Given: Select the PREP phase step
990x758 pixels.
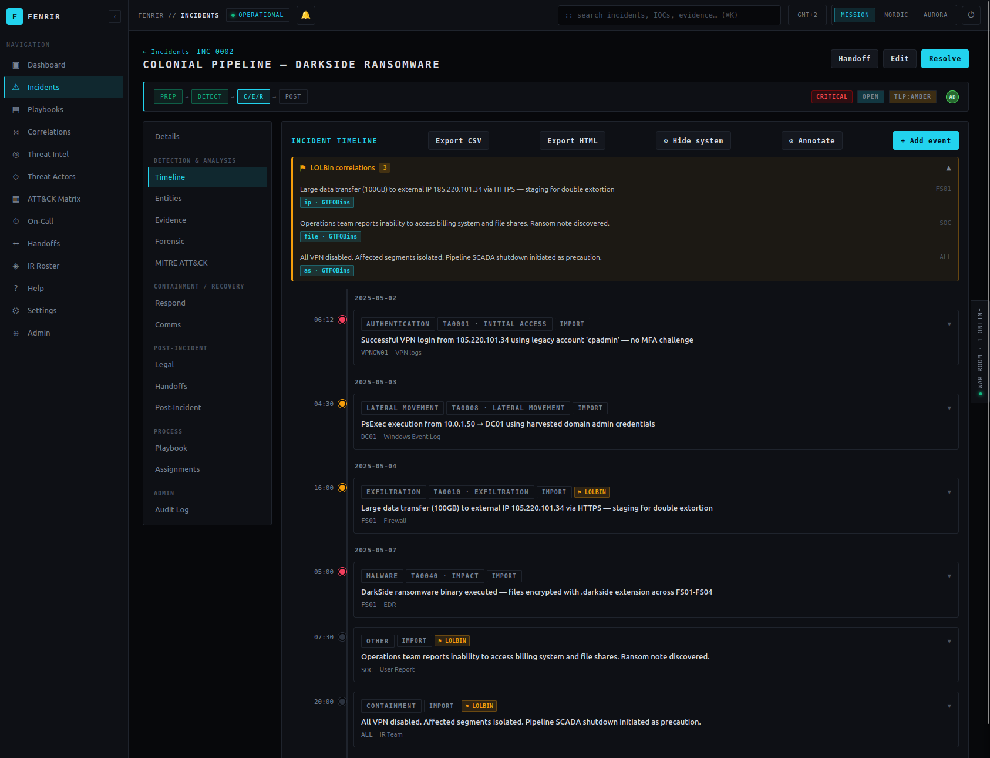Looking at the screenshot, I should (x=168, y=96).
